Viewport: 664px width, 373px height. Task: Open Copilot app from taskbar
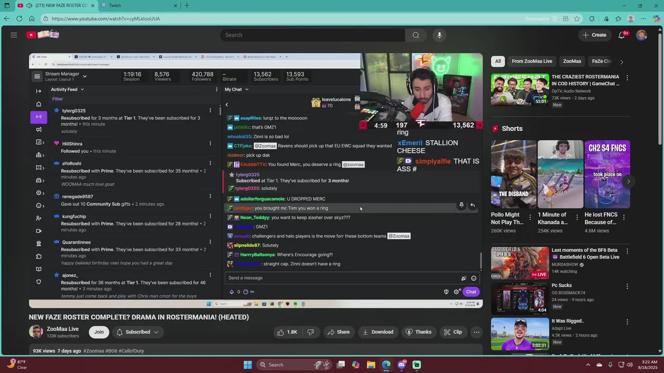tap(356, 365)
